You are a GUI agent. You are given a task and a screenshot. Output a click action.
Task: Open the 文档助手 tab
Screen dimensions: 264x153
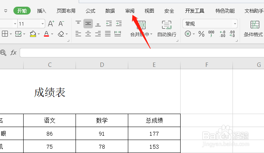[x=254, y=11]
